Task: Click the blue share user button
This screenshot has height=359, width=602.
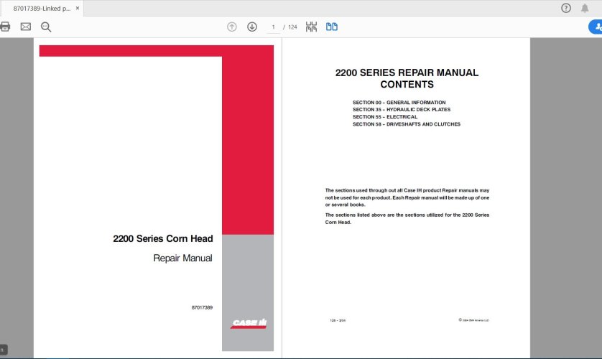Action: 596,27
